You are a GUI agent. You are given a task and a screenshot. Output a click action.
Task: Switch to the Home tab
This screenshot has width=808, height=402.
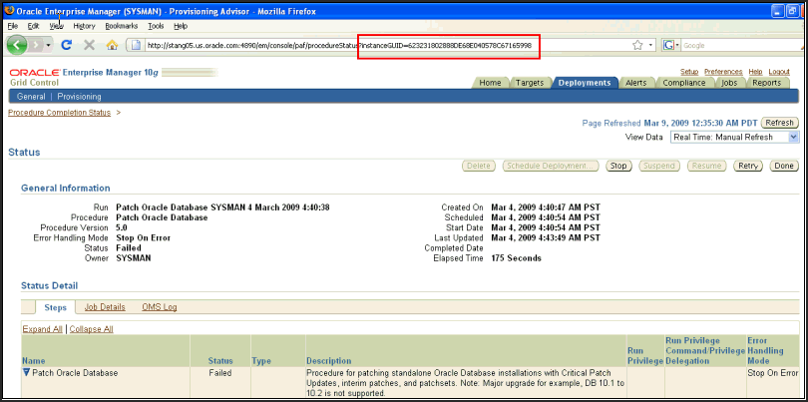[490, 83]
